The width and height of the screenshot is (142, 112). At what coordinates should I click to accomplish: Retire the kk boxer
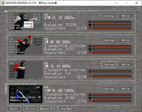tap(125, 89)
